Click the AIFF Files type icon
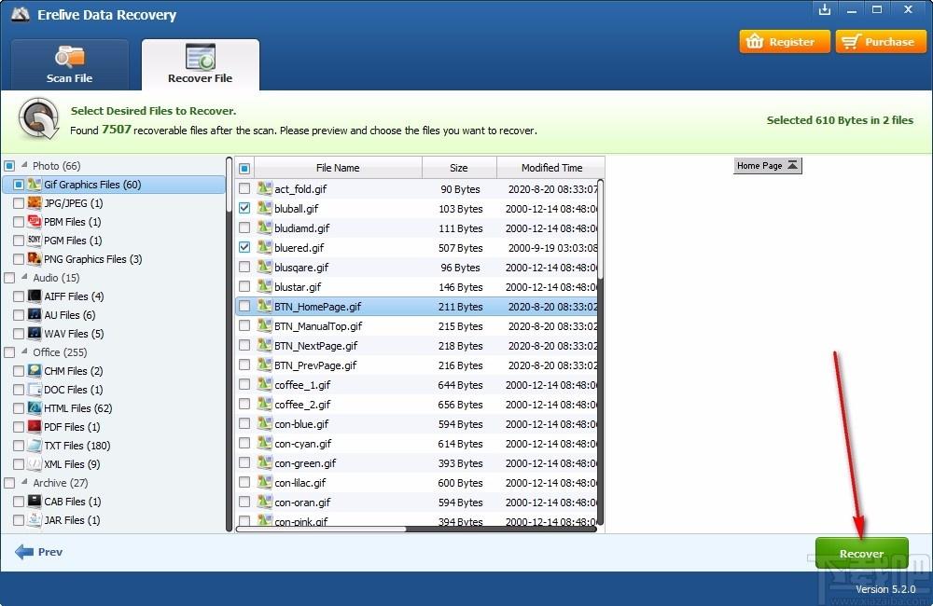 click(35, 296)
